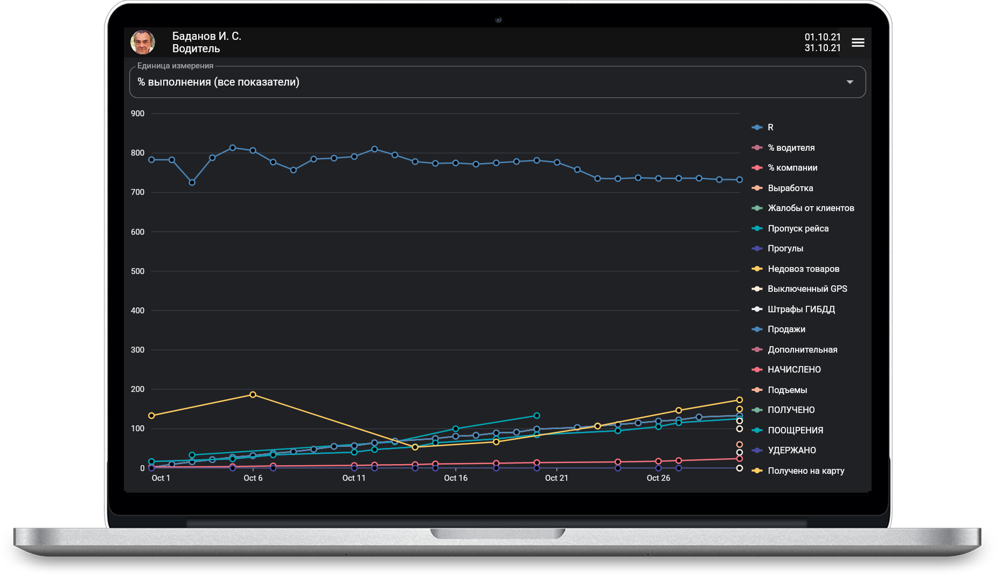Open the hamburger menu icon

[x=858, y=43]
